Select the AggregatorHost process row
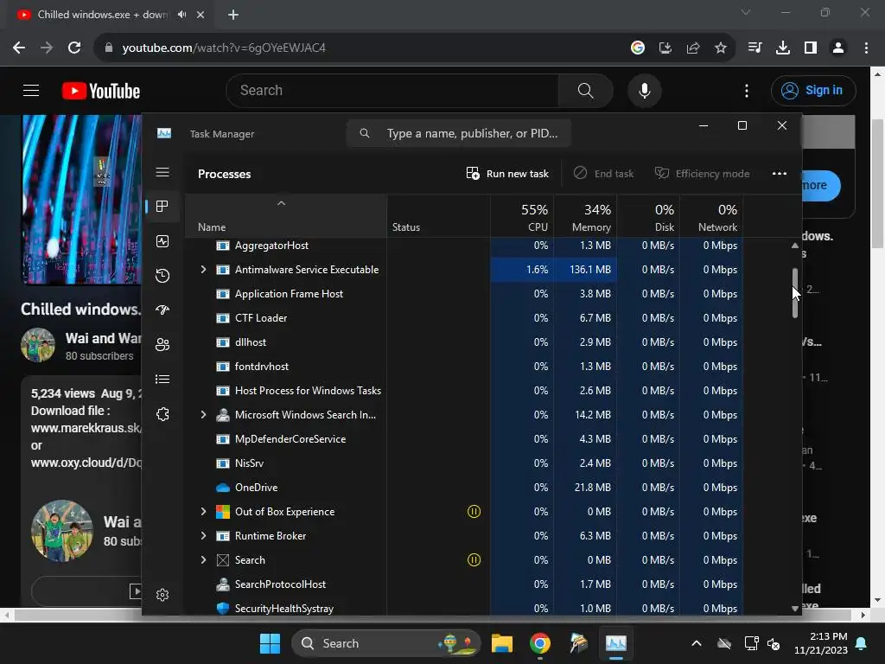This screenshot has width=885, height=664. (x=464, y=246)
